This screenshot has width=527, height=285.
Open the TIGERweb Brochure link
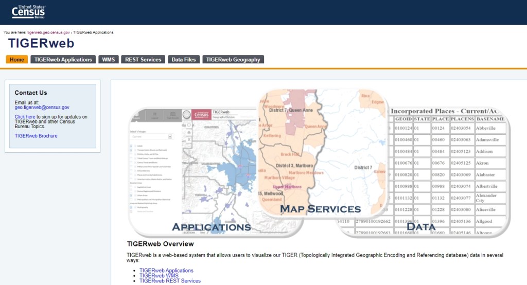[x=36, y=136]
